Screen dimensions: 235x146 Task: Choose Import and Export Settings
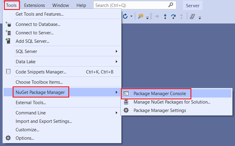[44, 121]
